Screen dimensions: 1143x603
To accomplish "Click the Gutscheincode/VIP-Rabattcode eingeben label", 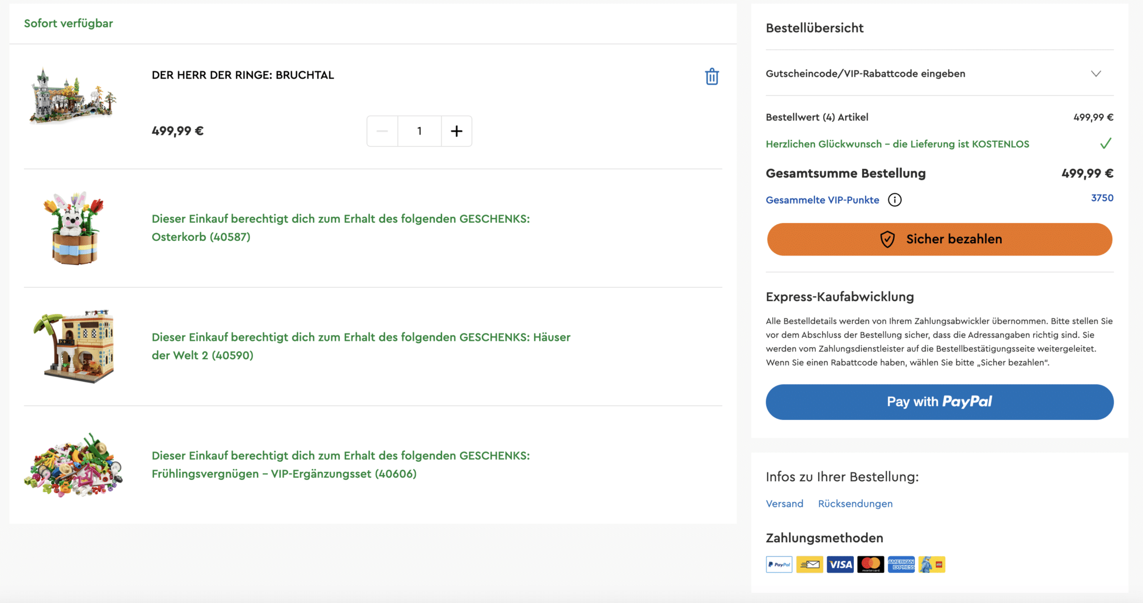I will click(866, 74).
